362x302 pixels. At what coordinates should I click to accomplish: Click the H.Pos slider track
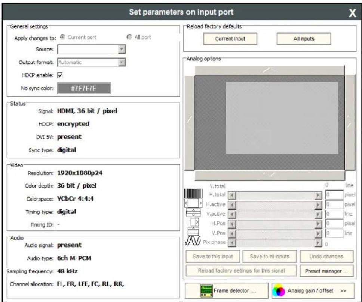(275, 224)
